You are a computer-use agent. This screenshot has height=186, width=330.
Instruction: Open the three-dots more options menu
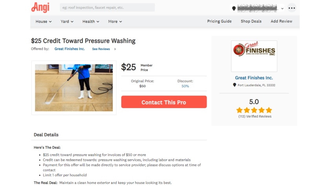pyautogui.click(x=291, y=8)
